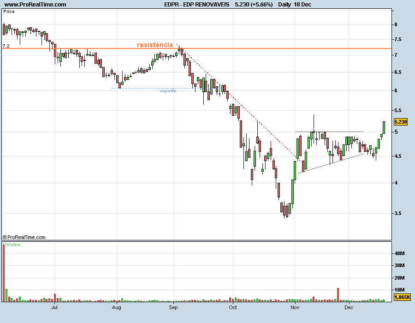This screenshot has width=415, height=323.
Task: Click the 30M volume axis label
Action: pyautogui.click(x=399, y=265)
